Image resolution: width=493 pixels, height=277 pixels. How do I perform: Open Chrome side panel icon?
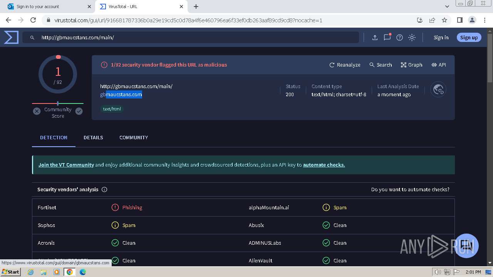pyautogui.click(x=459, y=20)
